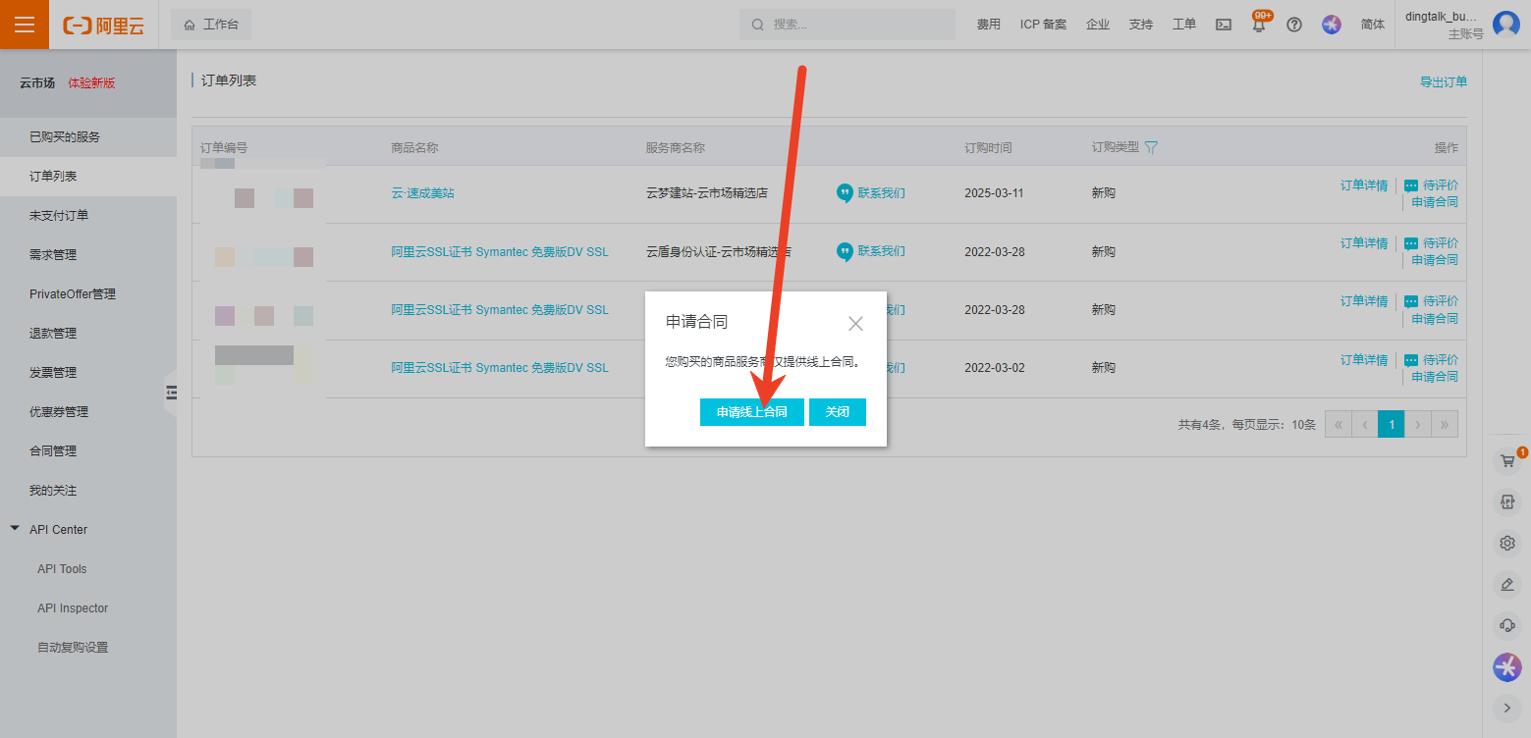Click 待评价 for 2025-03-11 order

1441,185
